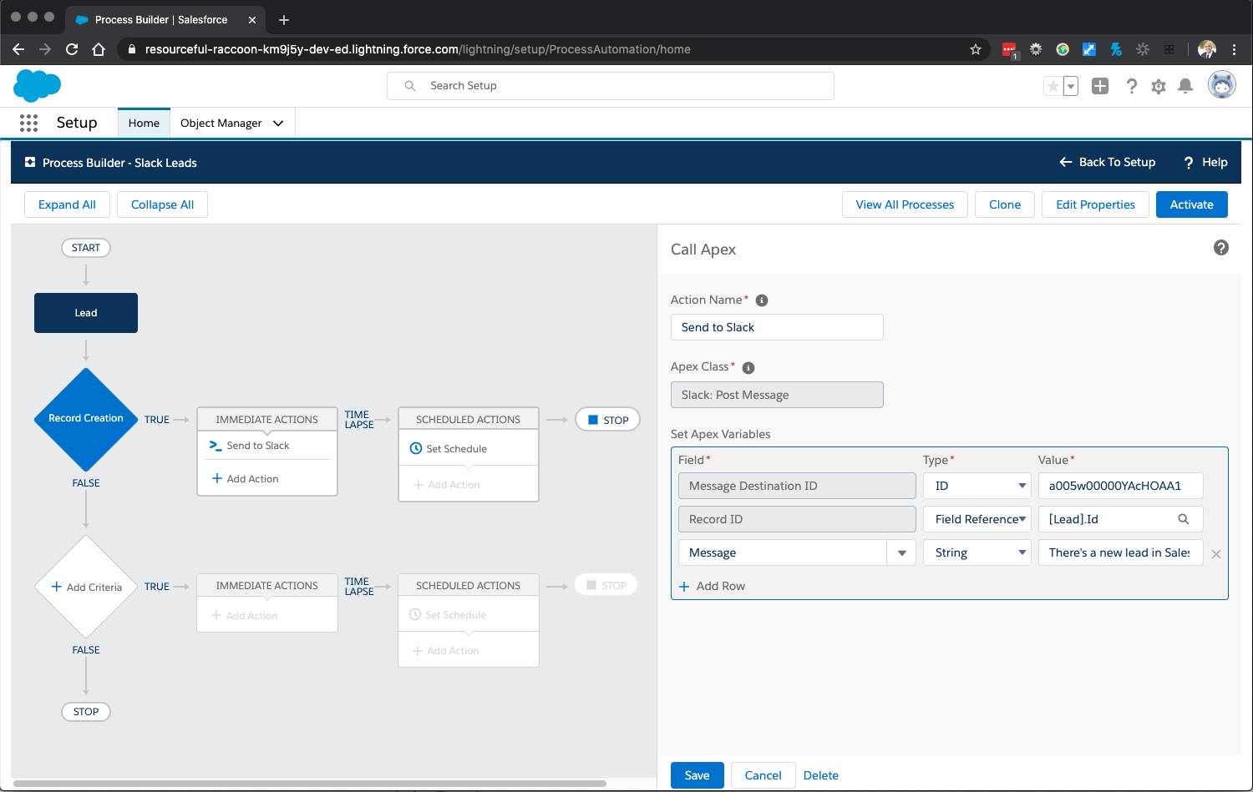
Task: Open the Salesforce help question mark
Action: pyautogui.click(x=1131, y=86)
